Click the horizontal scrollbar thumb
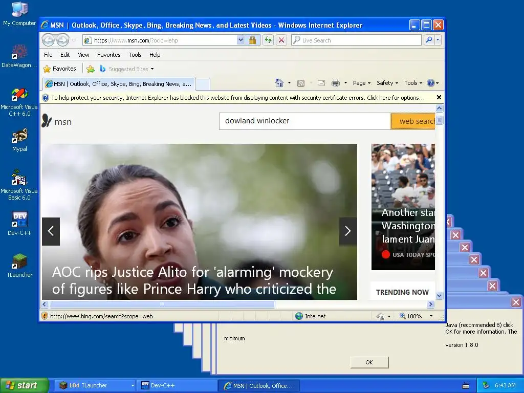The image size is (524, 393). [x=162, y=304]
